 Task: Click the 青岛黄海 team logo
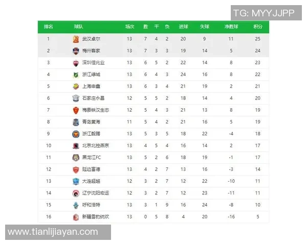point(76,122)
